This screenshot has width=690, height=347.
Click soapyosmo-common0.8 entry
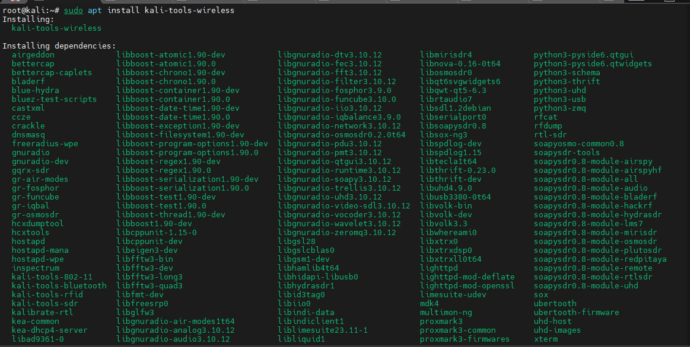click(x=578, y=144)
